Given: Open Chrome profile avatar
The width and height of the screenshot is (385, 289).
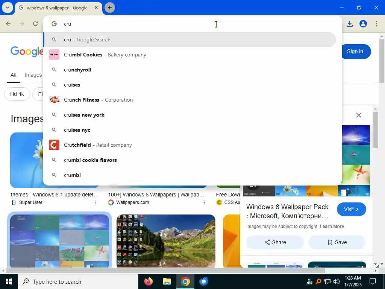Looking at the screenshot, I should 363,24.
